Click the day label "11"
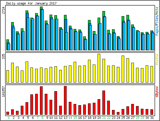The height and width of the screenshot is (121, 160). click(56, 118)
